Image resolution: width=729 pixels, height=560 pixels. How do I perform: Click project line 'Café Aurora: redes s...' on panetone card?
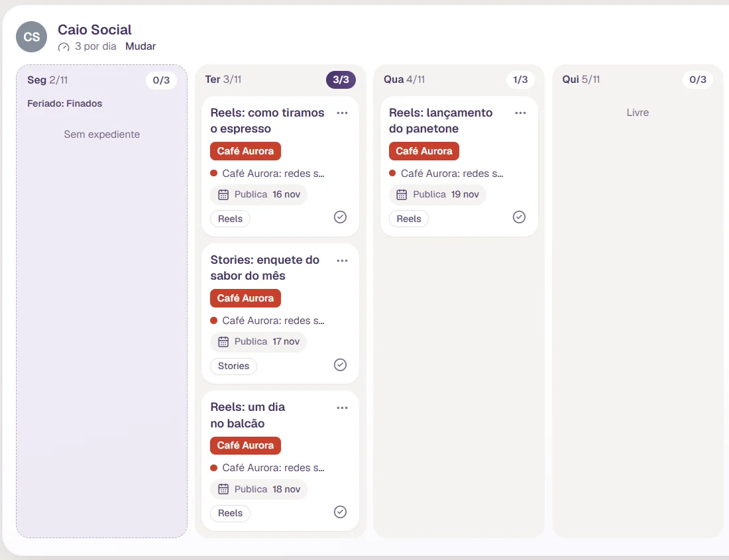446,174
